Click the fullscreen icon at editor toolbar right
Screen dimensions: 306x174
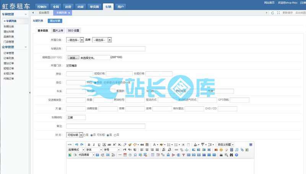251,145
